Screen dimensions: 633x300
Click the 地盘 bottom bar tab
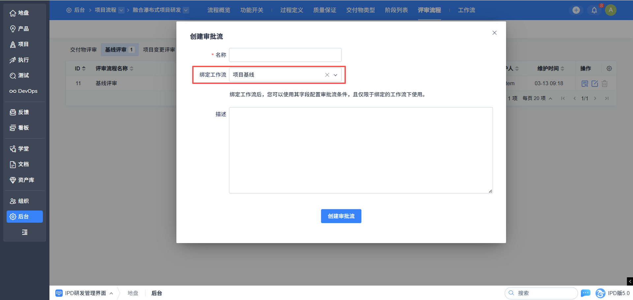pos(133,293)
